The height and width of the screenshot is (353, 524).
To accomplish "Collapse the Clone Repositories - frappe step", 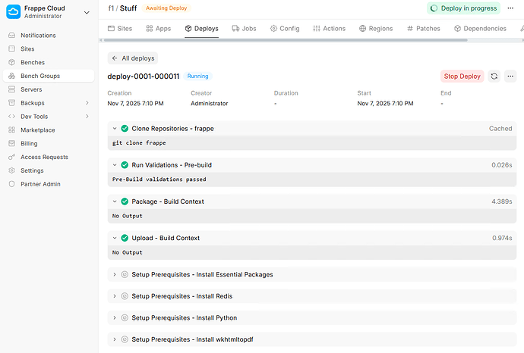I will pos(115,129).
